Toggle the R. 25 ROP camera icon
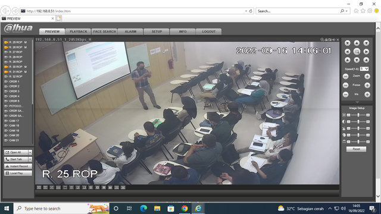This screenshot has height=214, width=381. [x=6, y=42]
